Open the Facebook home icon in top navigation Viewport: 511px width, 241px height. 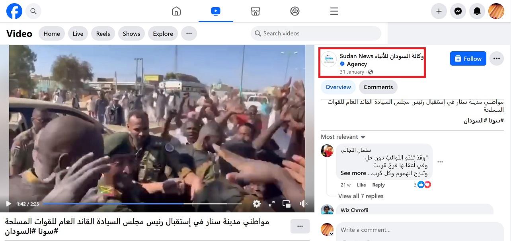point(176,11)
